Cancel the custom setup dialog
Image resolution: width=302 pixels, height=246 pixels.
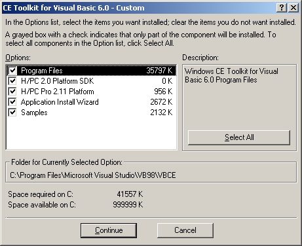pos(185,230)
